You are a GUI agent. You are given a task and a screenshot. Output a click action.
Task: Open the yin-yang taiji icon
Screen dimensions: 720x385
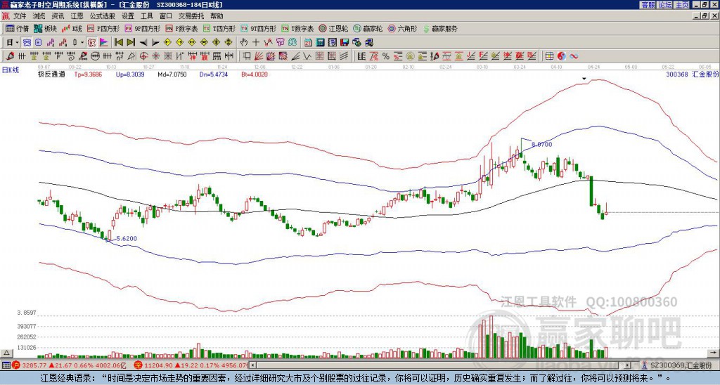[562, 56]
